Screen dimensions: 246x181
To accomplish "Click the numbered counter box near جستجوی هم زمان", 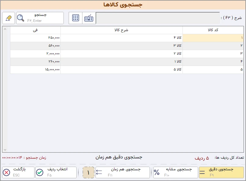I will 88,172.
